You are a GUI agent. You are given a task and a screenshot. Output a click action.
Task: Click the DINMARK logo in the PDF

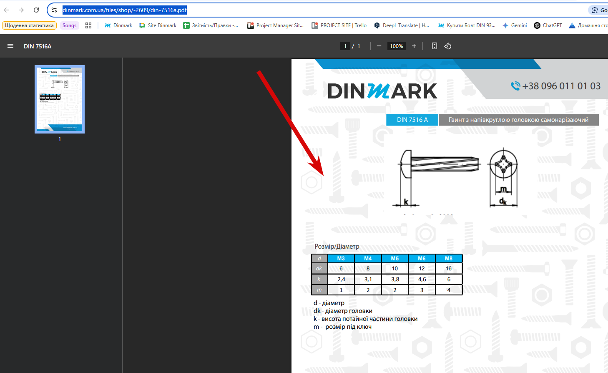(382, 91)
